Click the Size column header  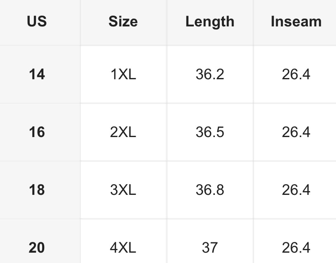point(123,21)
